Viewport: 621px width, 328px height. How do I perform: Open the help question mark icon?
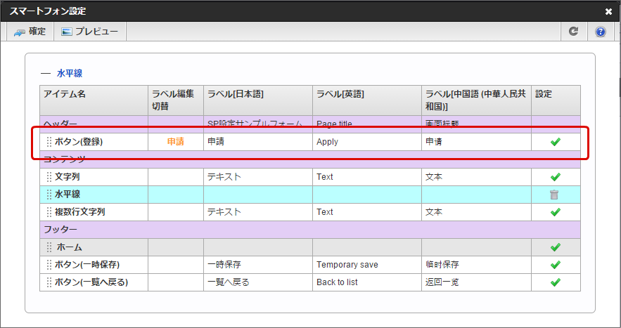coord(601,32)
